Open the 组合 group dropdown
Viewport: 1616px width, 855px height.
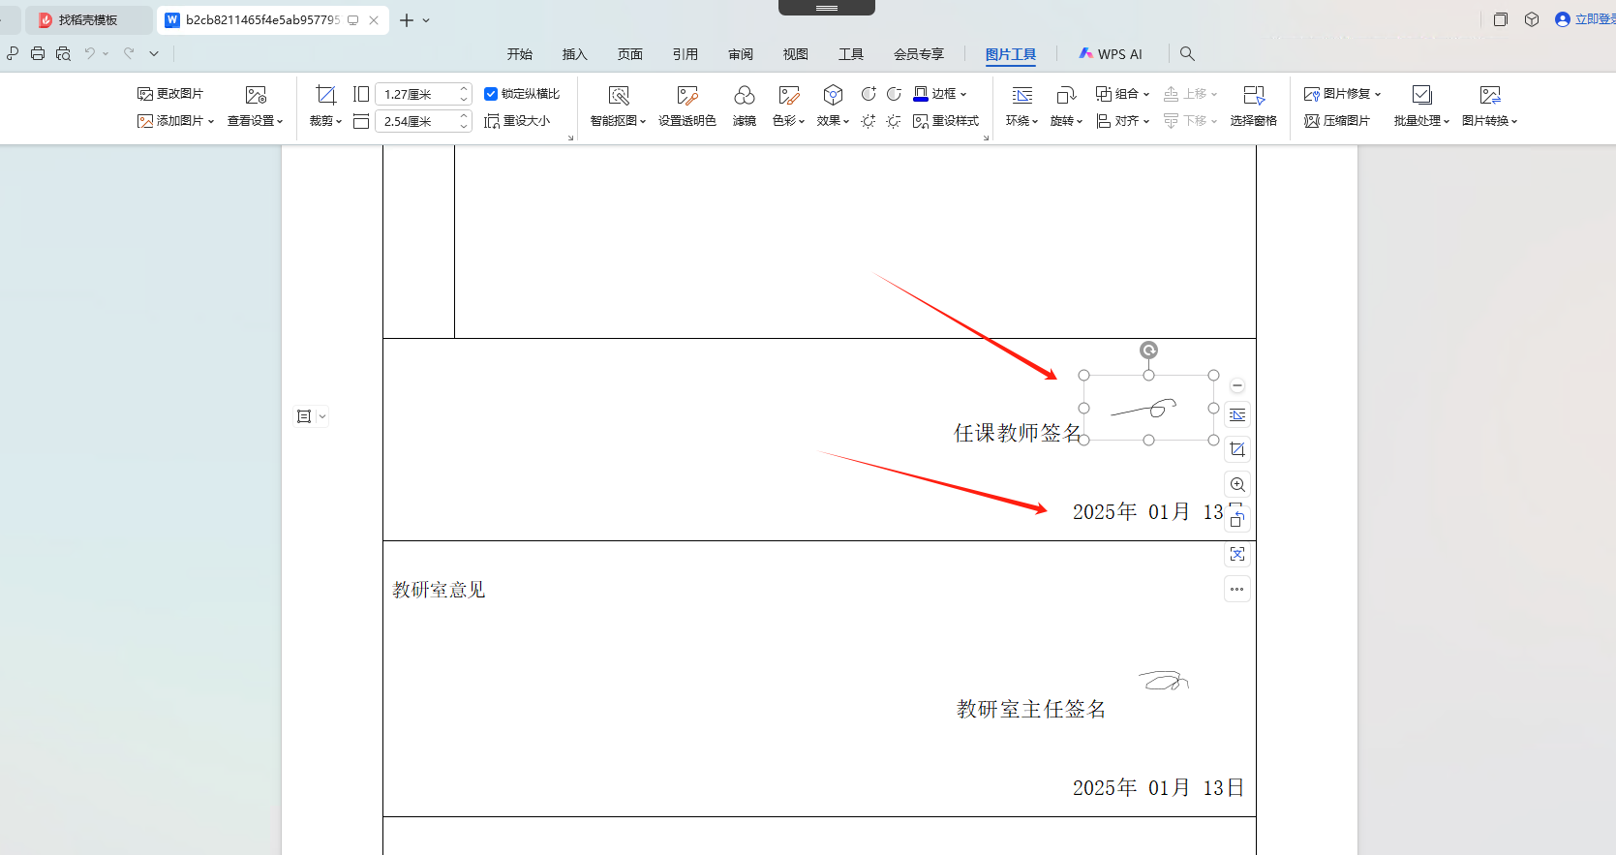pos(1122,94)
